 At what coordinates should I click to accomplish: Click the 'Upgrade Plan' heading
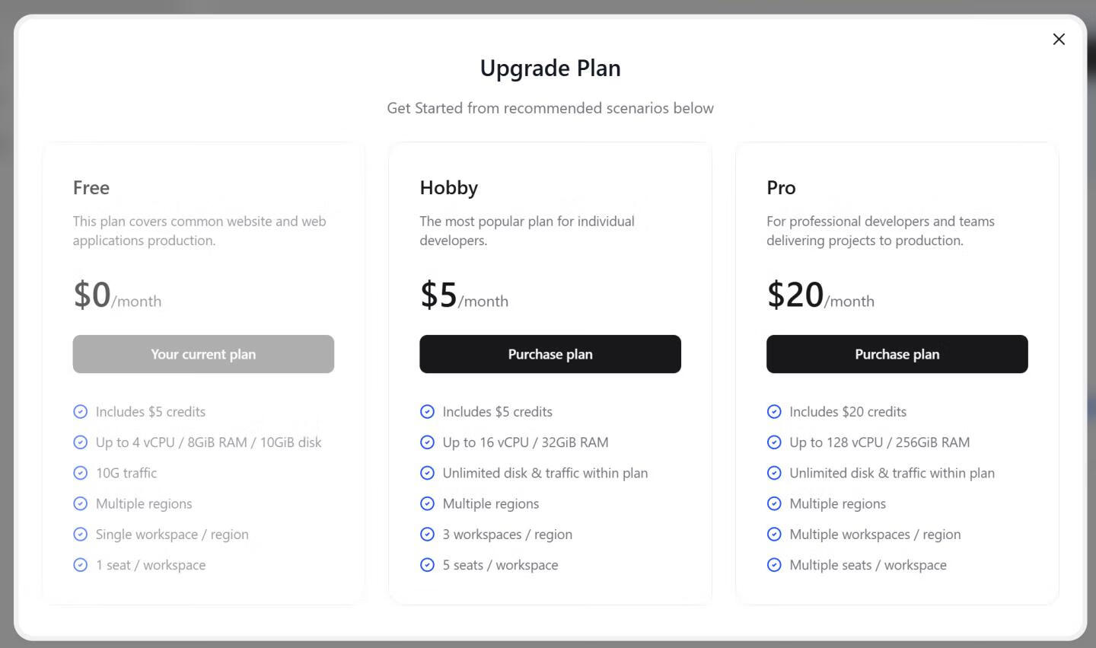click(550, 69)
